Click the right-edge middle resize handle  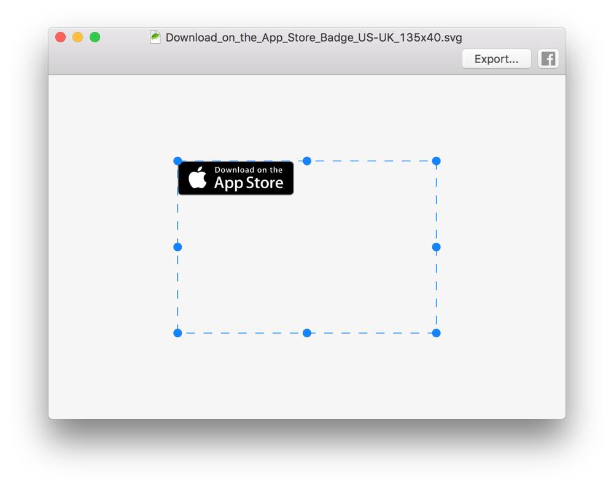(x=436, y=247)
